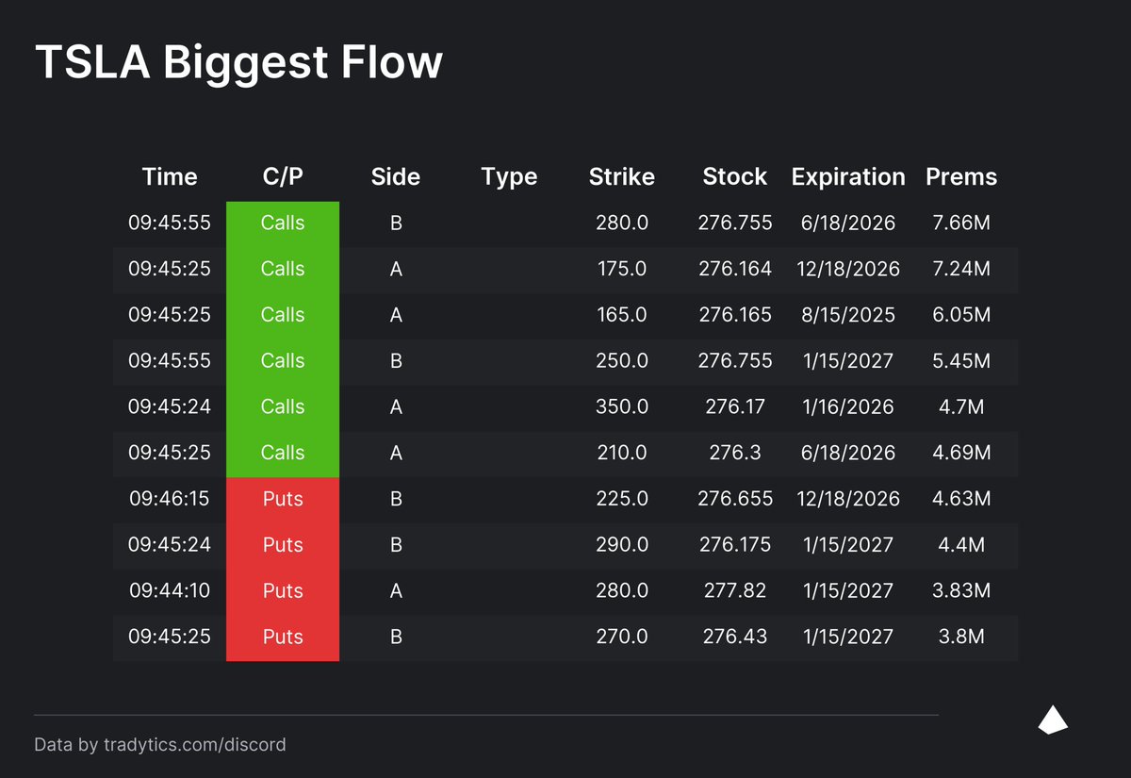Select the 250.0 strike value
The image size is (1131, 778).
(622, 361)
